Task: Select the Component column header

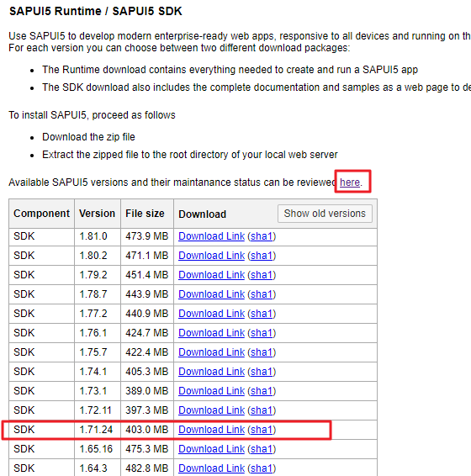Action: (41, 214)
